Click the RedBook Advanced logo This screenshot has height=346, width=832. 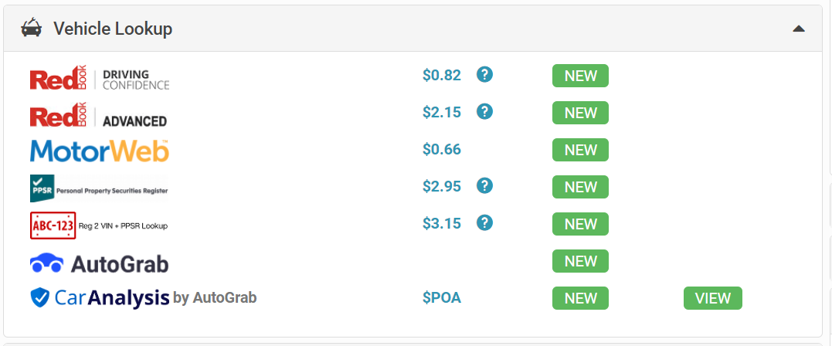(x=99, y=115)
